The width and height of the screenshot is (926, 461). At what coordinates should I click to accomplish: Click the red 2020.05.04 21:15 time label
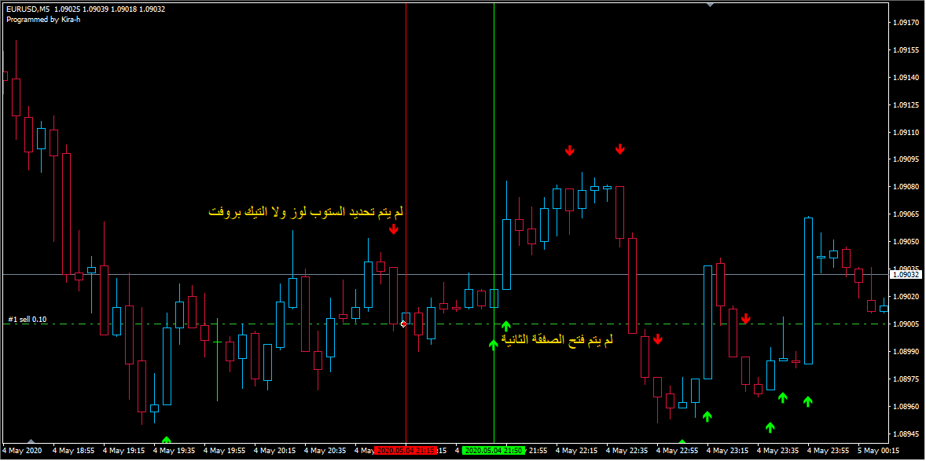[x=405, y=451]
